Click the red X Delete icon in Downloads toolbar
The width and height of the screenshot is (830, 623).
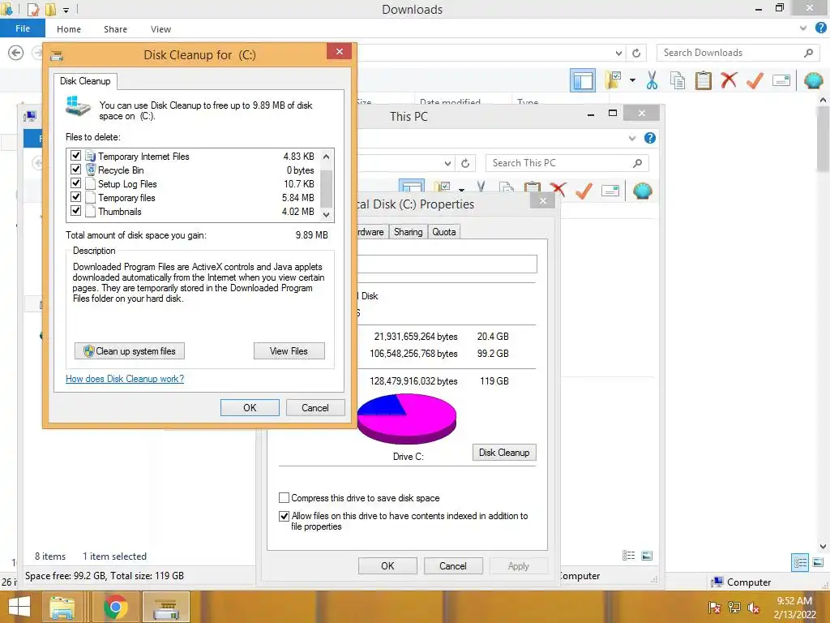(729, 80)
